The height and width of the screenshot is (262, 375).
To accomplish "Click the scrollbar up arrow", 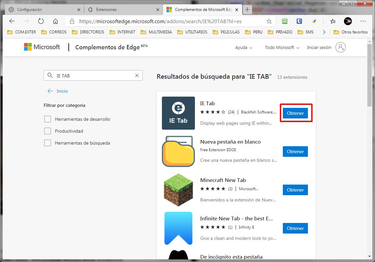I will 369,41.
